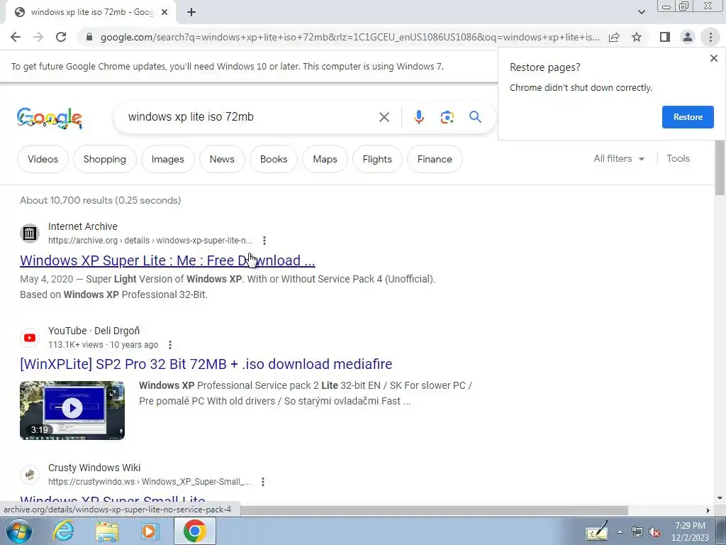Reload the page with the refresh icon

(x=61, y=37)
